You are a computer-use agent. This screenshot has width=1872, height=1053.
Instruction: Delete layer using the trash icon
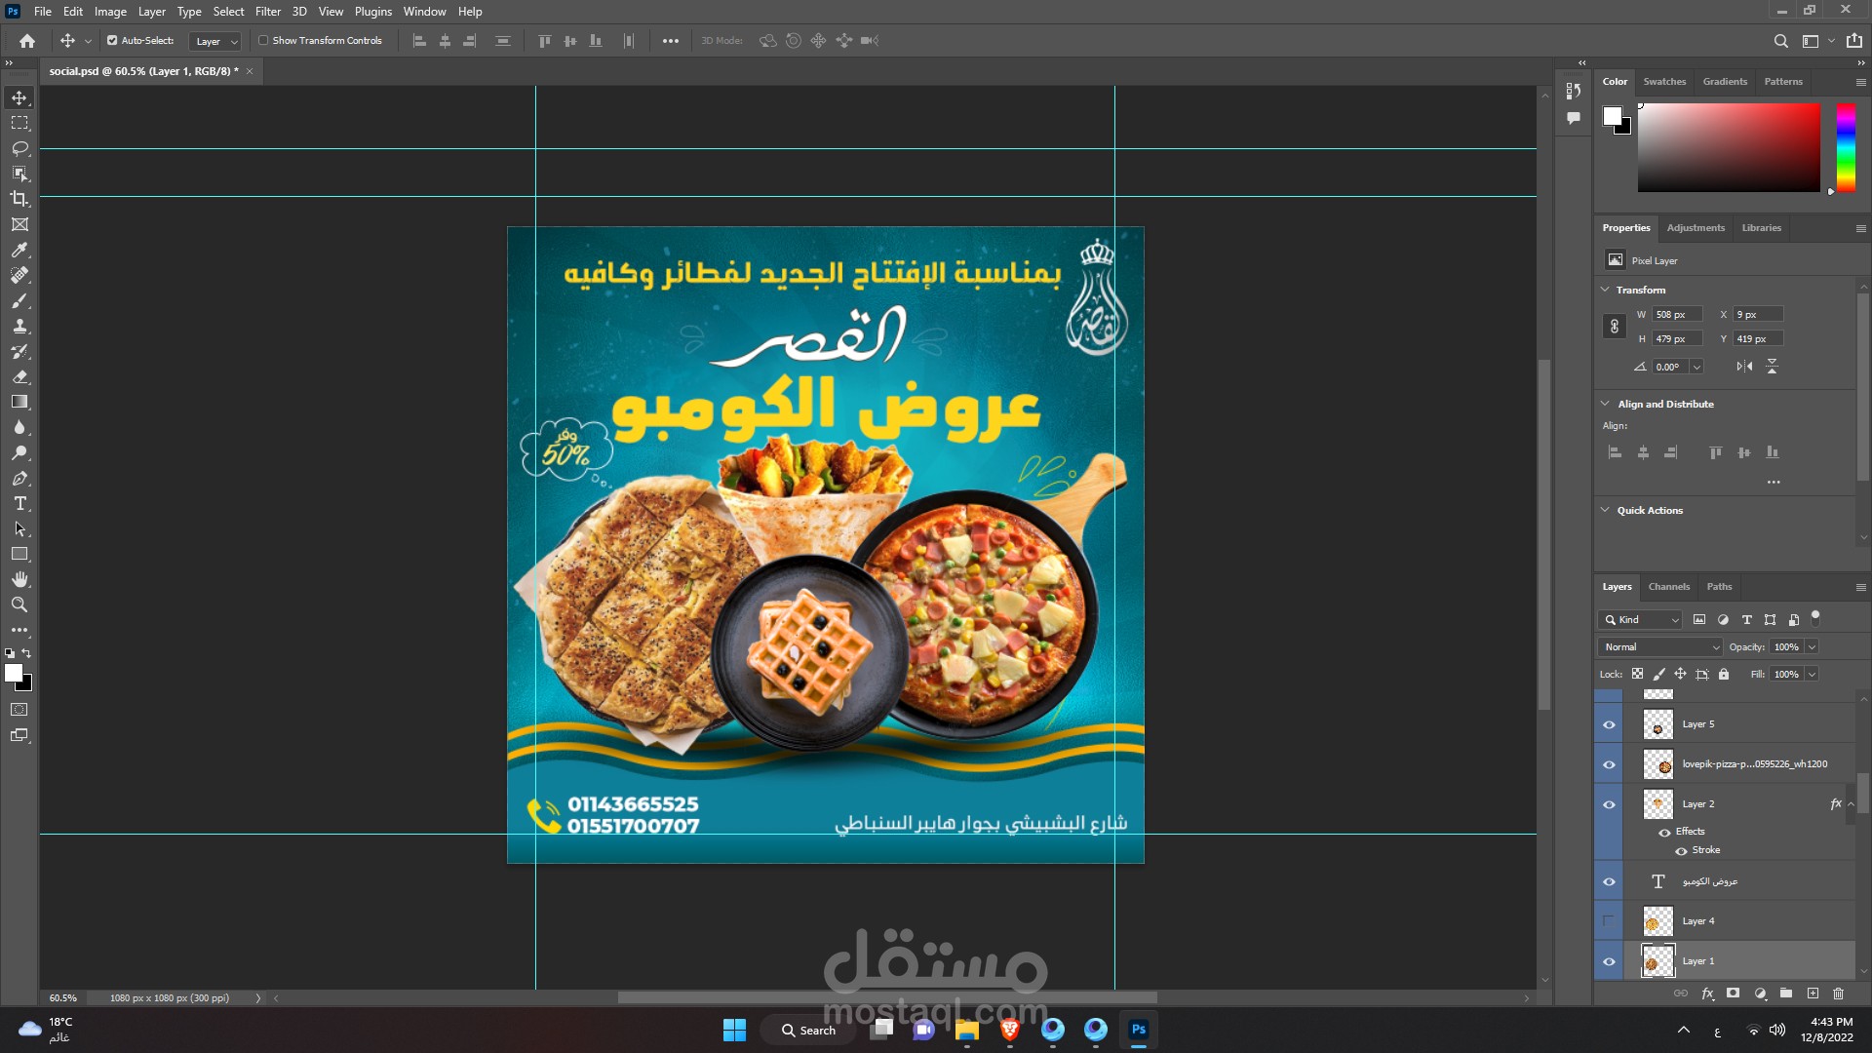pyautogui.click(x=1839, y=994)
